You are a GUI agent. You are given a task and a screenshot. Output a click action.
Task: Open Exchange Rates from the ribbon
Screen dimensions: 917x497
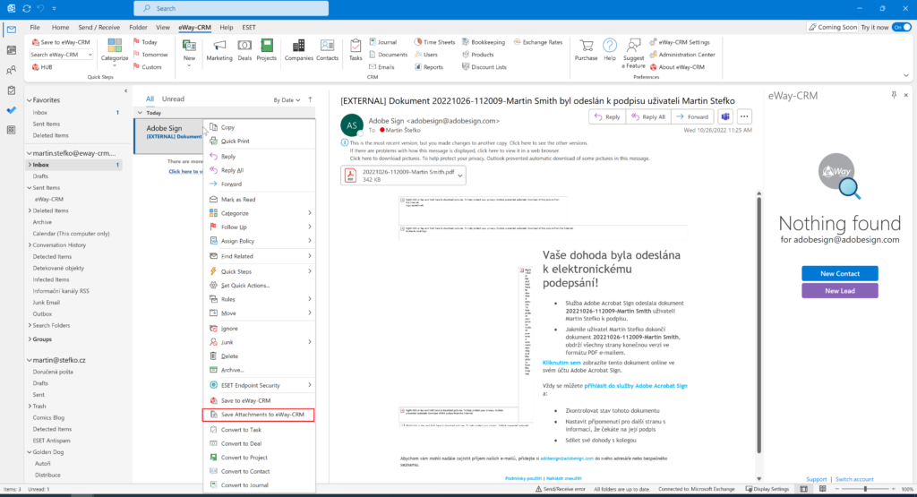tap(538, 42)
